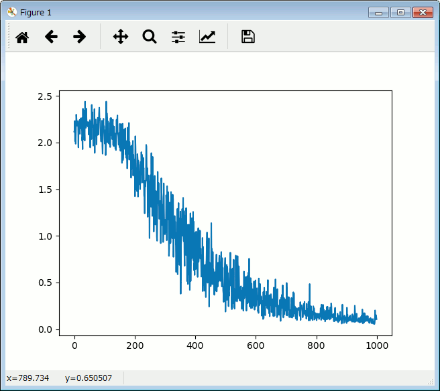Open the edit axis and curve parameters
This screenshot has height=391, width=440.
[207, 37]
